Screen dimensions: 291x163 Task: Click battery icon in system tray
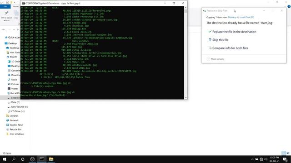click(256, 159)
